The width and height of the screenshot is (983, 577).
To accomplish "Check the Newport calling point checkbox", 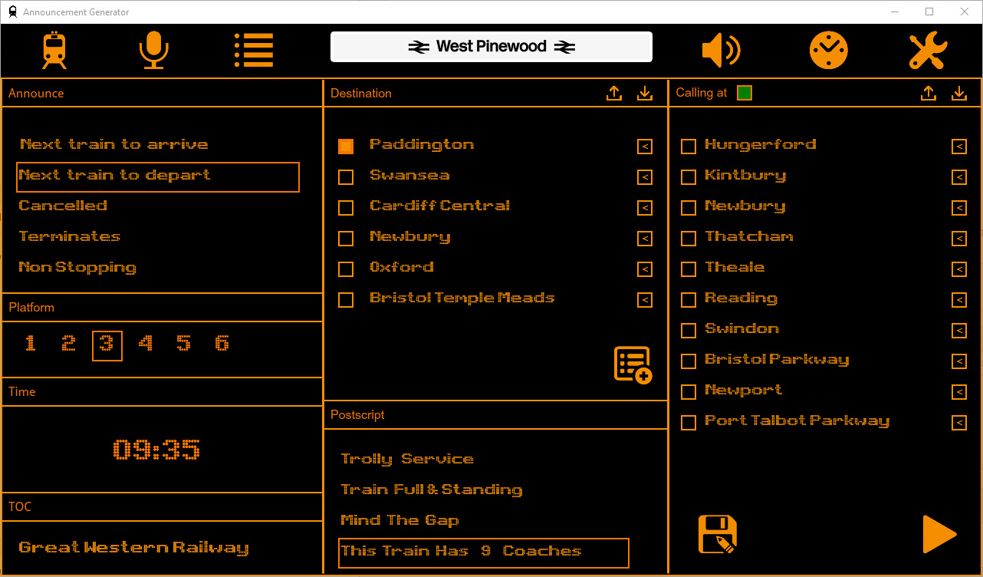I will point(689,392).
